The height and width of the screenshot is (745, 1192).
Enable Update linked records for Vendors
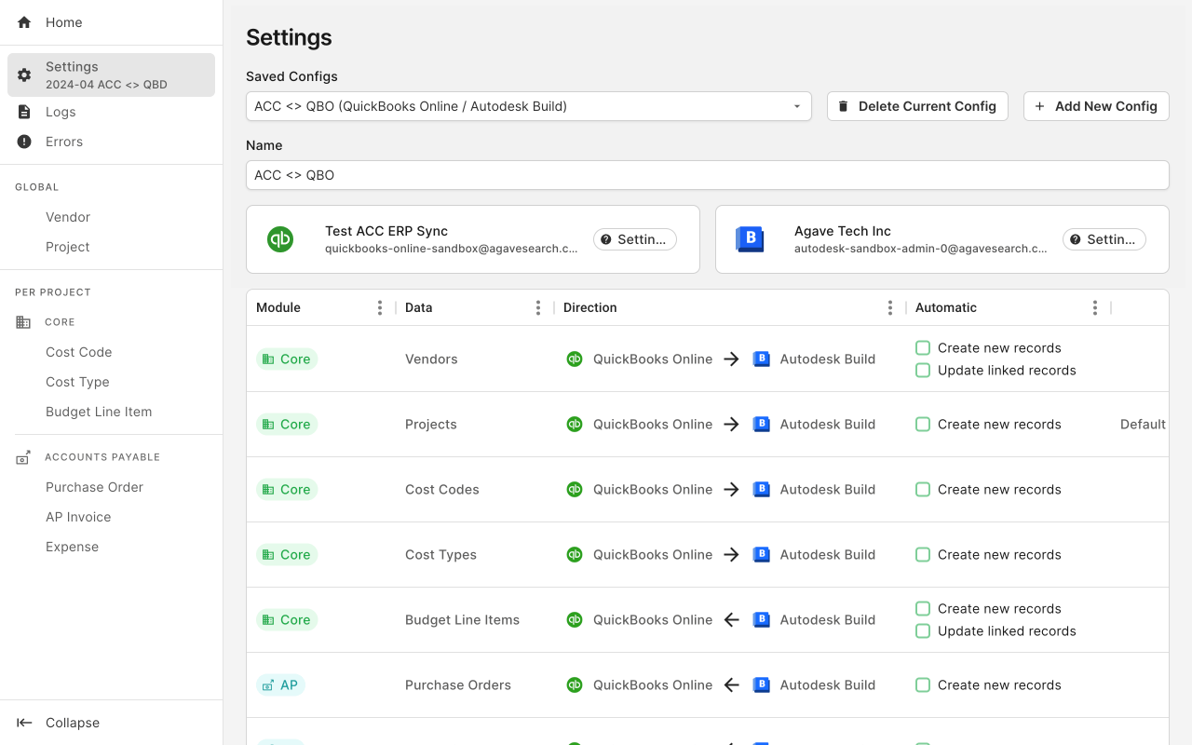923,370
